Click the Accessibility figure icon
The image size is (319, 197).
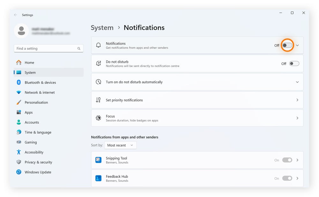(x=19, y=152)
